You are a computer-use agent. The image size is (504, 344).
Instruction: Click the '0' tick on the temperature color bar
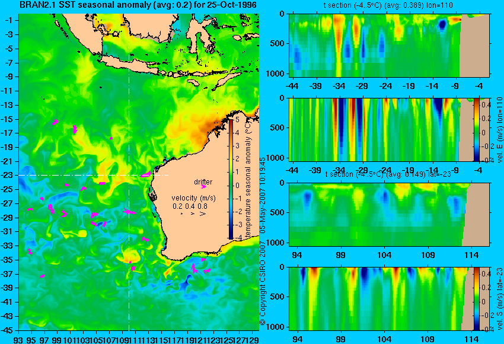coord(237,185)
